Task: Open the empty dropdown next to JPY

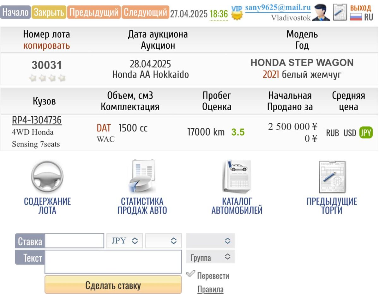Action: point(164,241)
